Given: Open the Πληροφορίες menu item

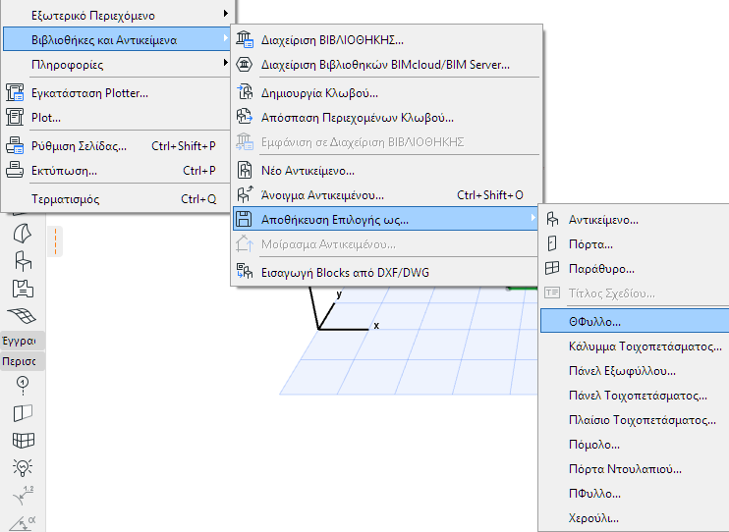Looking at the screenshot, I should pos(117,64).
